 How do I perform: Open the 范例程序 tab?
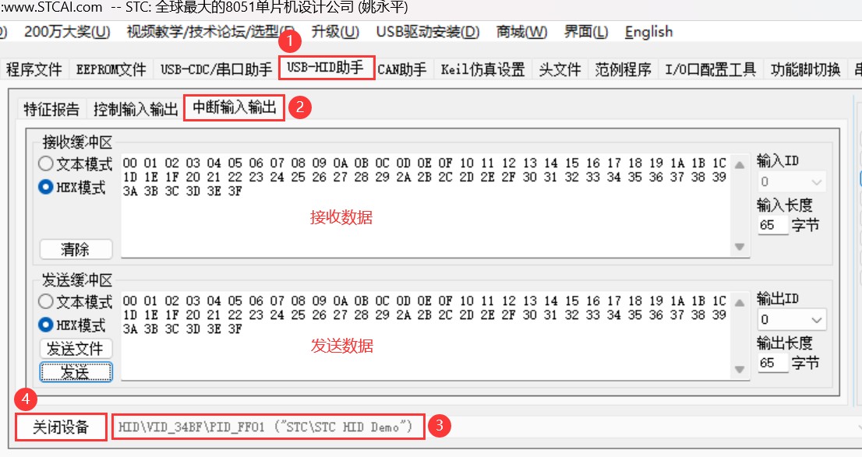click(x=623, y=69)
